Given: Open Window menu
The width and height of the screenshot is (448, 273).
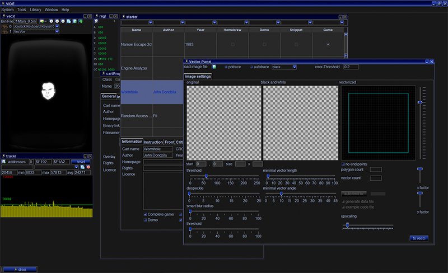Looking at the screenshot, I should coord(52,10).
